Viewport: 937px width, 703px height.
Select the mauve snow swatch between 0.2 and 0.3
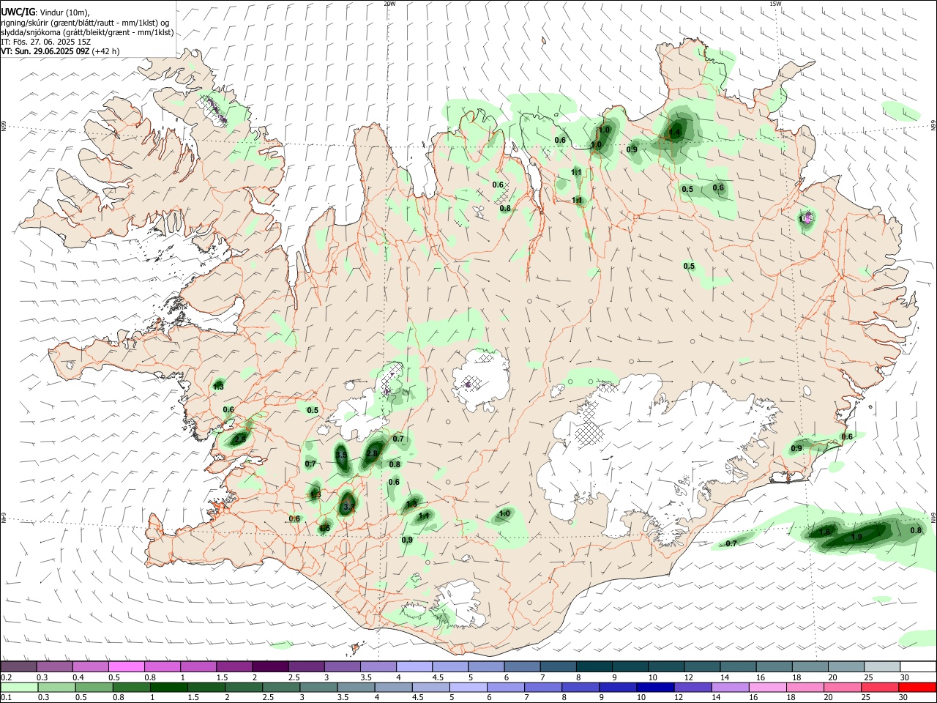click(x=19, y=667)
